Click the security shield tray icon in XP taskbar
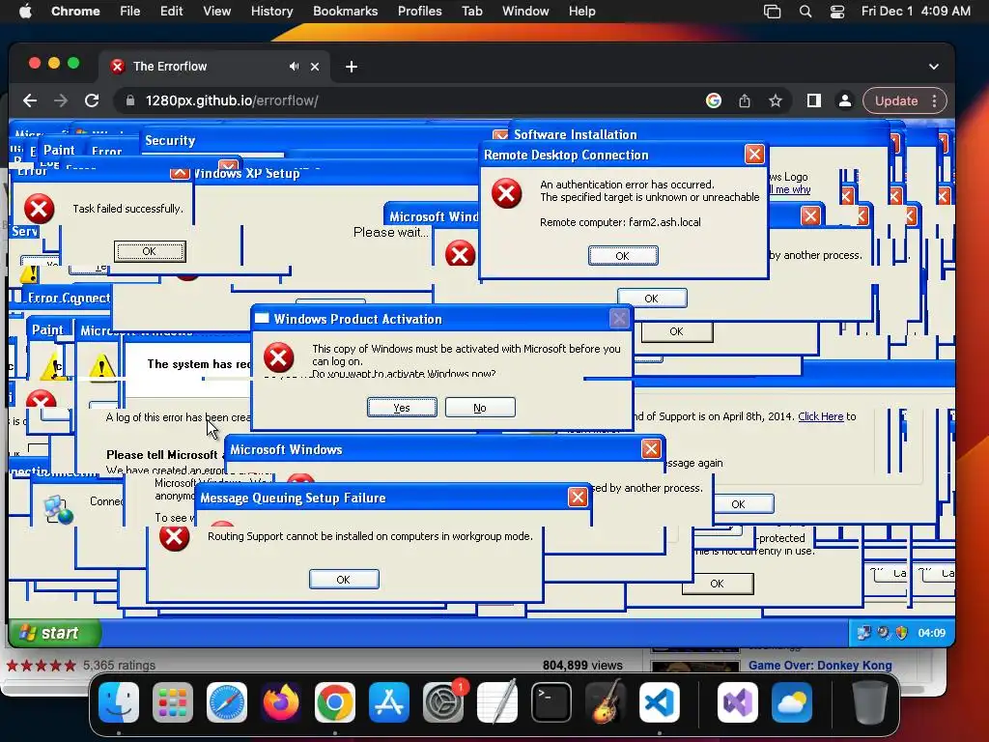The width and height of the screenshot is (989, 742). (x=901, y=633)
